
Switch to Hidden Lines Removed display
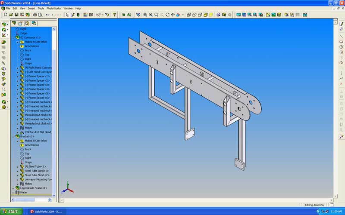point(200,15)
